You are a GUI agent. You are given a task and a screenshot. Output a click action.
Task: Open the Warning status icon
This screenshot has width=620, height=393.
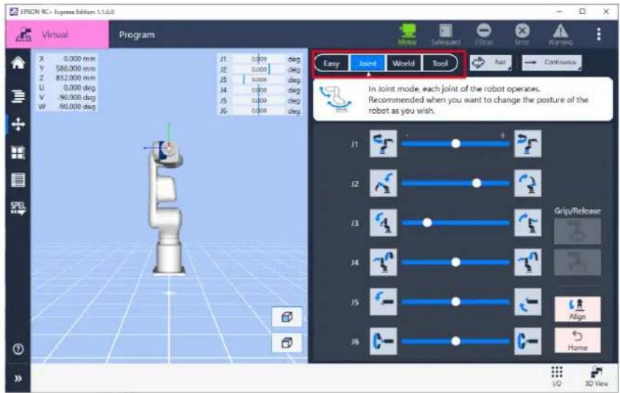[560, 35]
